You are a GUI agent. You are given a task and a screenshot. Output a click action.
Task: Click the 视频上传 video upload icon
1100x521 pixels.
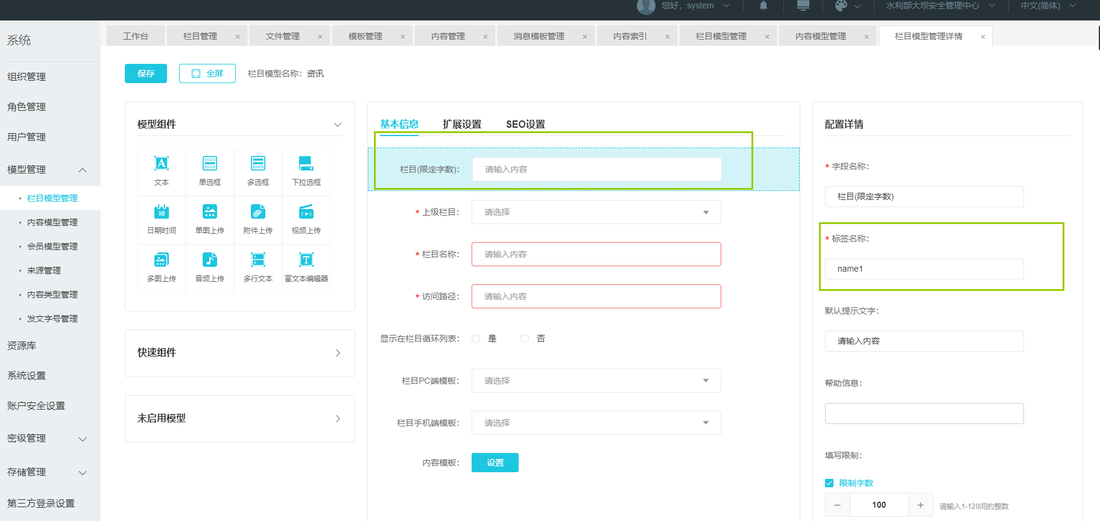306,212
